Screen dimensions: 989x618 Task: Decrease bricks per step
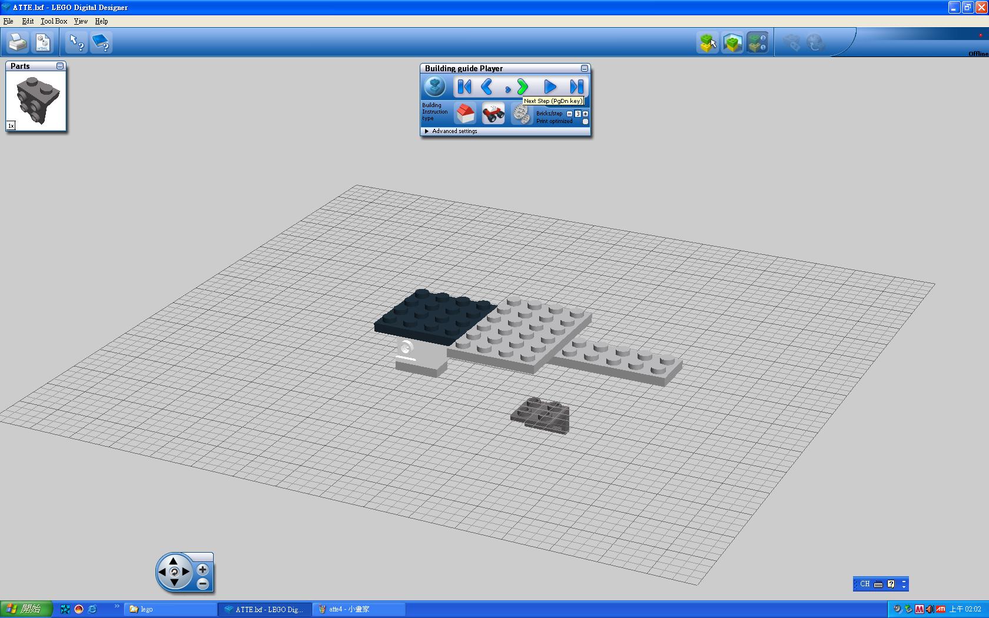tap(569, 114)
